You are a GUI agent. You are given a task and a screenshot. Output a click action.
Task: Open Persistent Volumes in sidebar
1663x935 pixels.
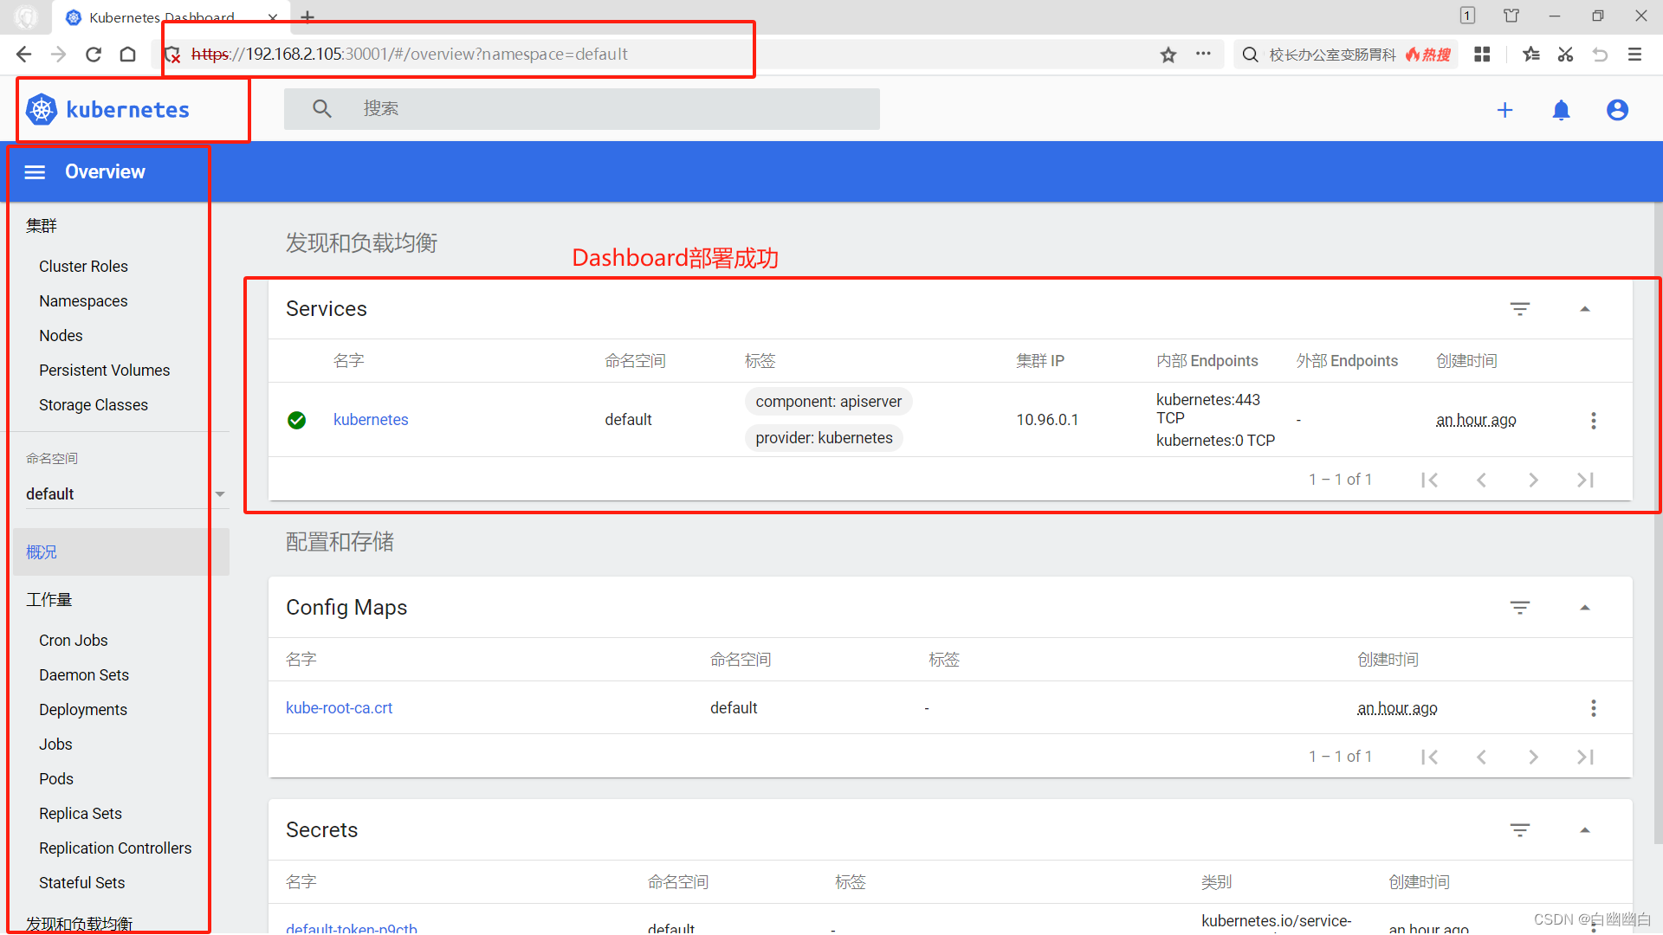[x=104, y=371]
